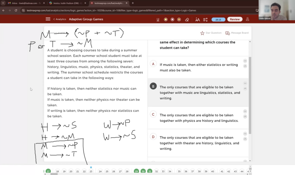
Task: Reload the page in the browser
Action: click(16, 10)
